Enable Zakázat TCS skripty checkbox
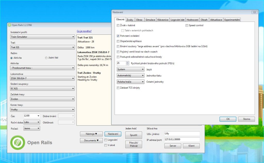Viewport: 264px width, 163px height. (x=118, y=88)
